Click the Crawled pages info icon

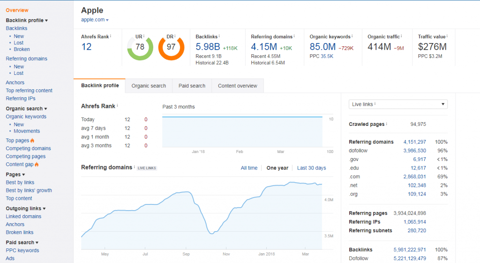386,124
